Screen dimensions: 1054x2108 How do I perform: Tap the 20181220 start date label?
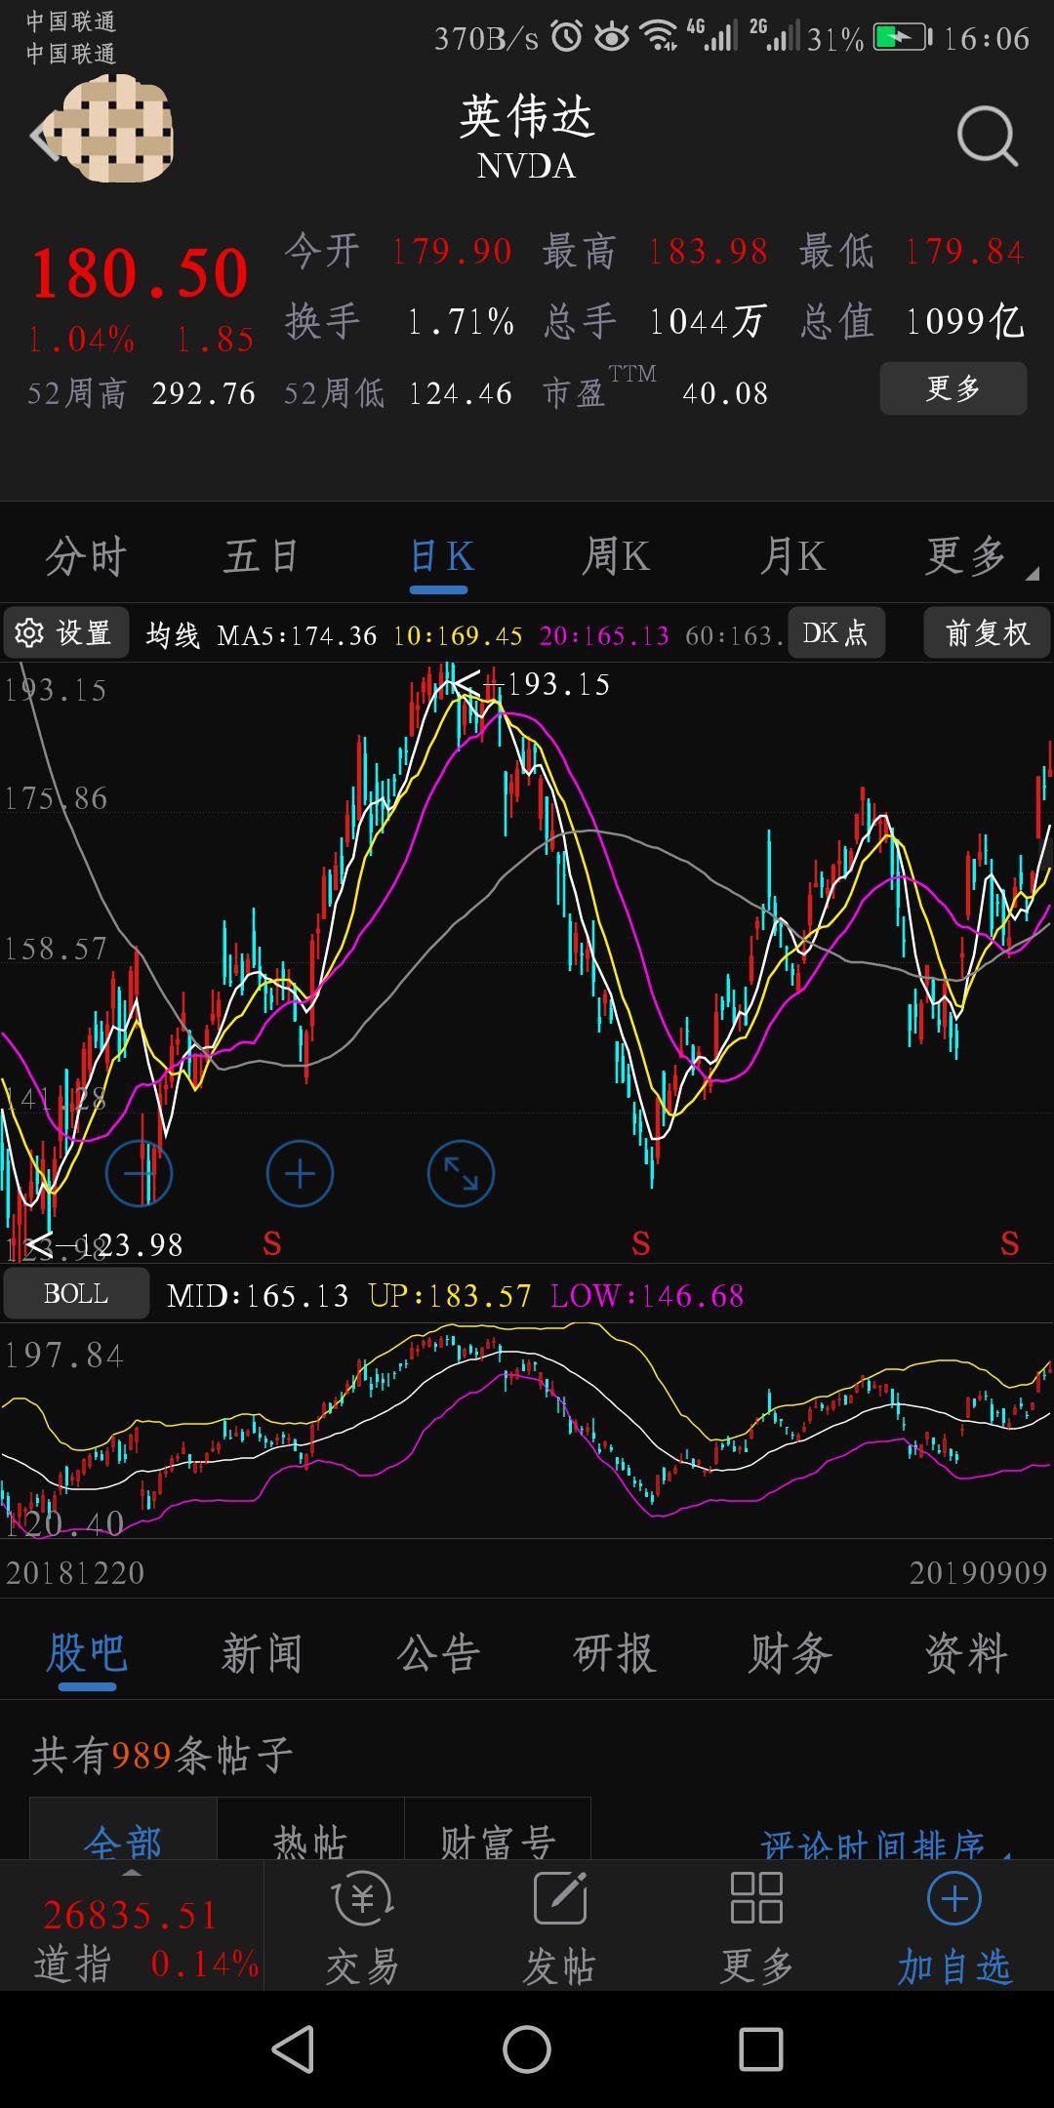pos(75,1572)
